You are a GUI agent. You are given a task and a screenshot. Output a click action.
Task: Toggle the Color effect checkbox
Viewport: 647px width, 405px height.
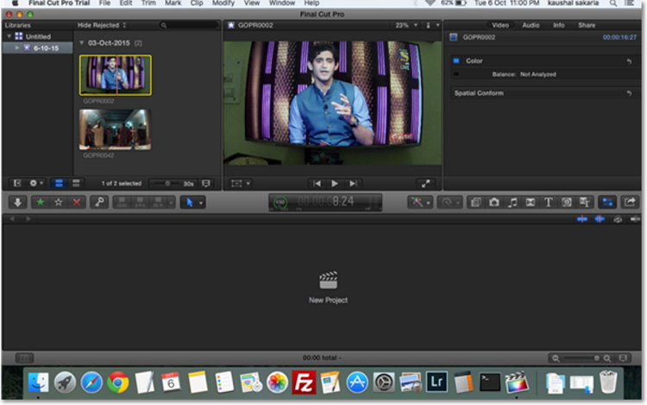(456, 61)
